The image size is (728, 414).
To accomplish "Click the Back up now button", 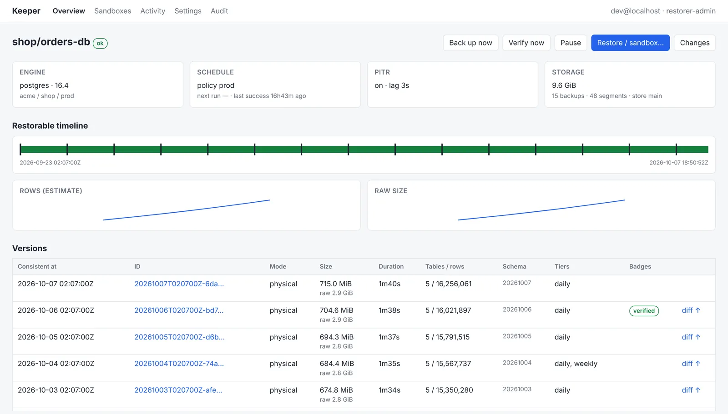I will click(470, 43).
